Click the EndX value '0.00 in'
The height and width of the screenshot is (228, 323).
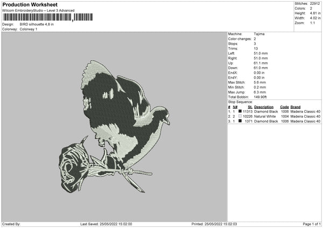[x=259, y=73]
